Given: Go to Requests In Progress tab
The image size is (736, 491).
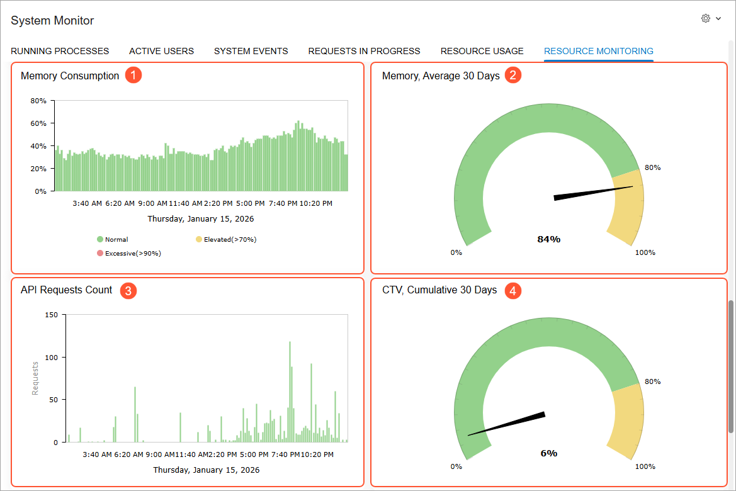Looking at the screenshot, I should (x=365, y=51).
